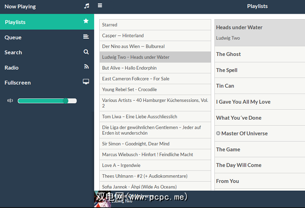Open the Radio section

tap(47, 68)
